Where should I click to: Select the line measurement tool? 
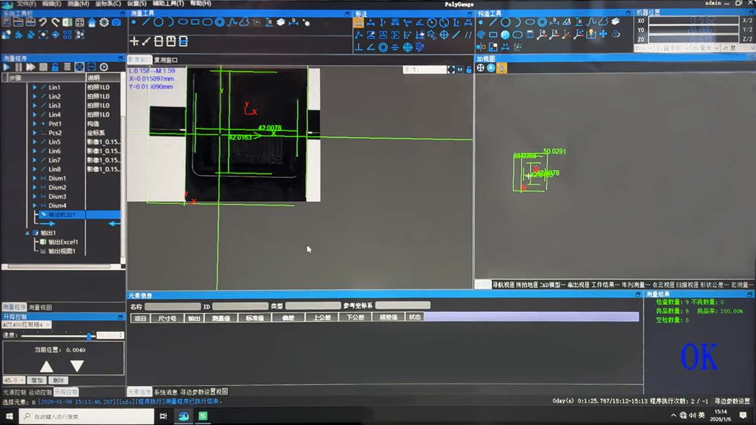[x=146, y=22]
